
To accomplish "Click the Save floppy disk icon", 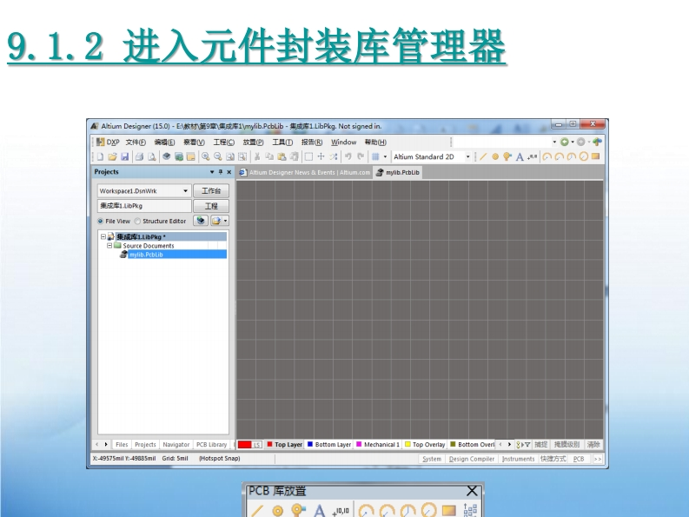I will tap(125, 156).
